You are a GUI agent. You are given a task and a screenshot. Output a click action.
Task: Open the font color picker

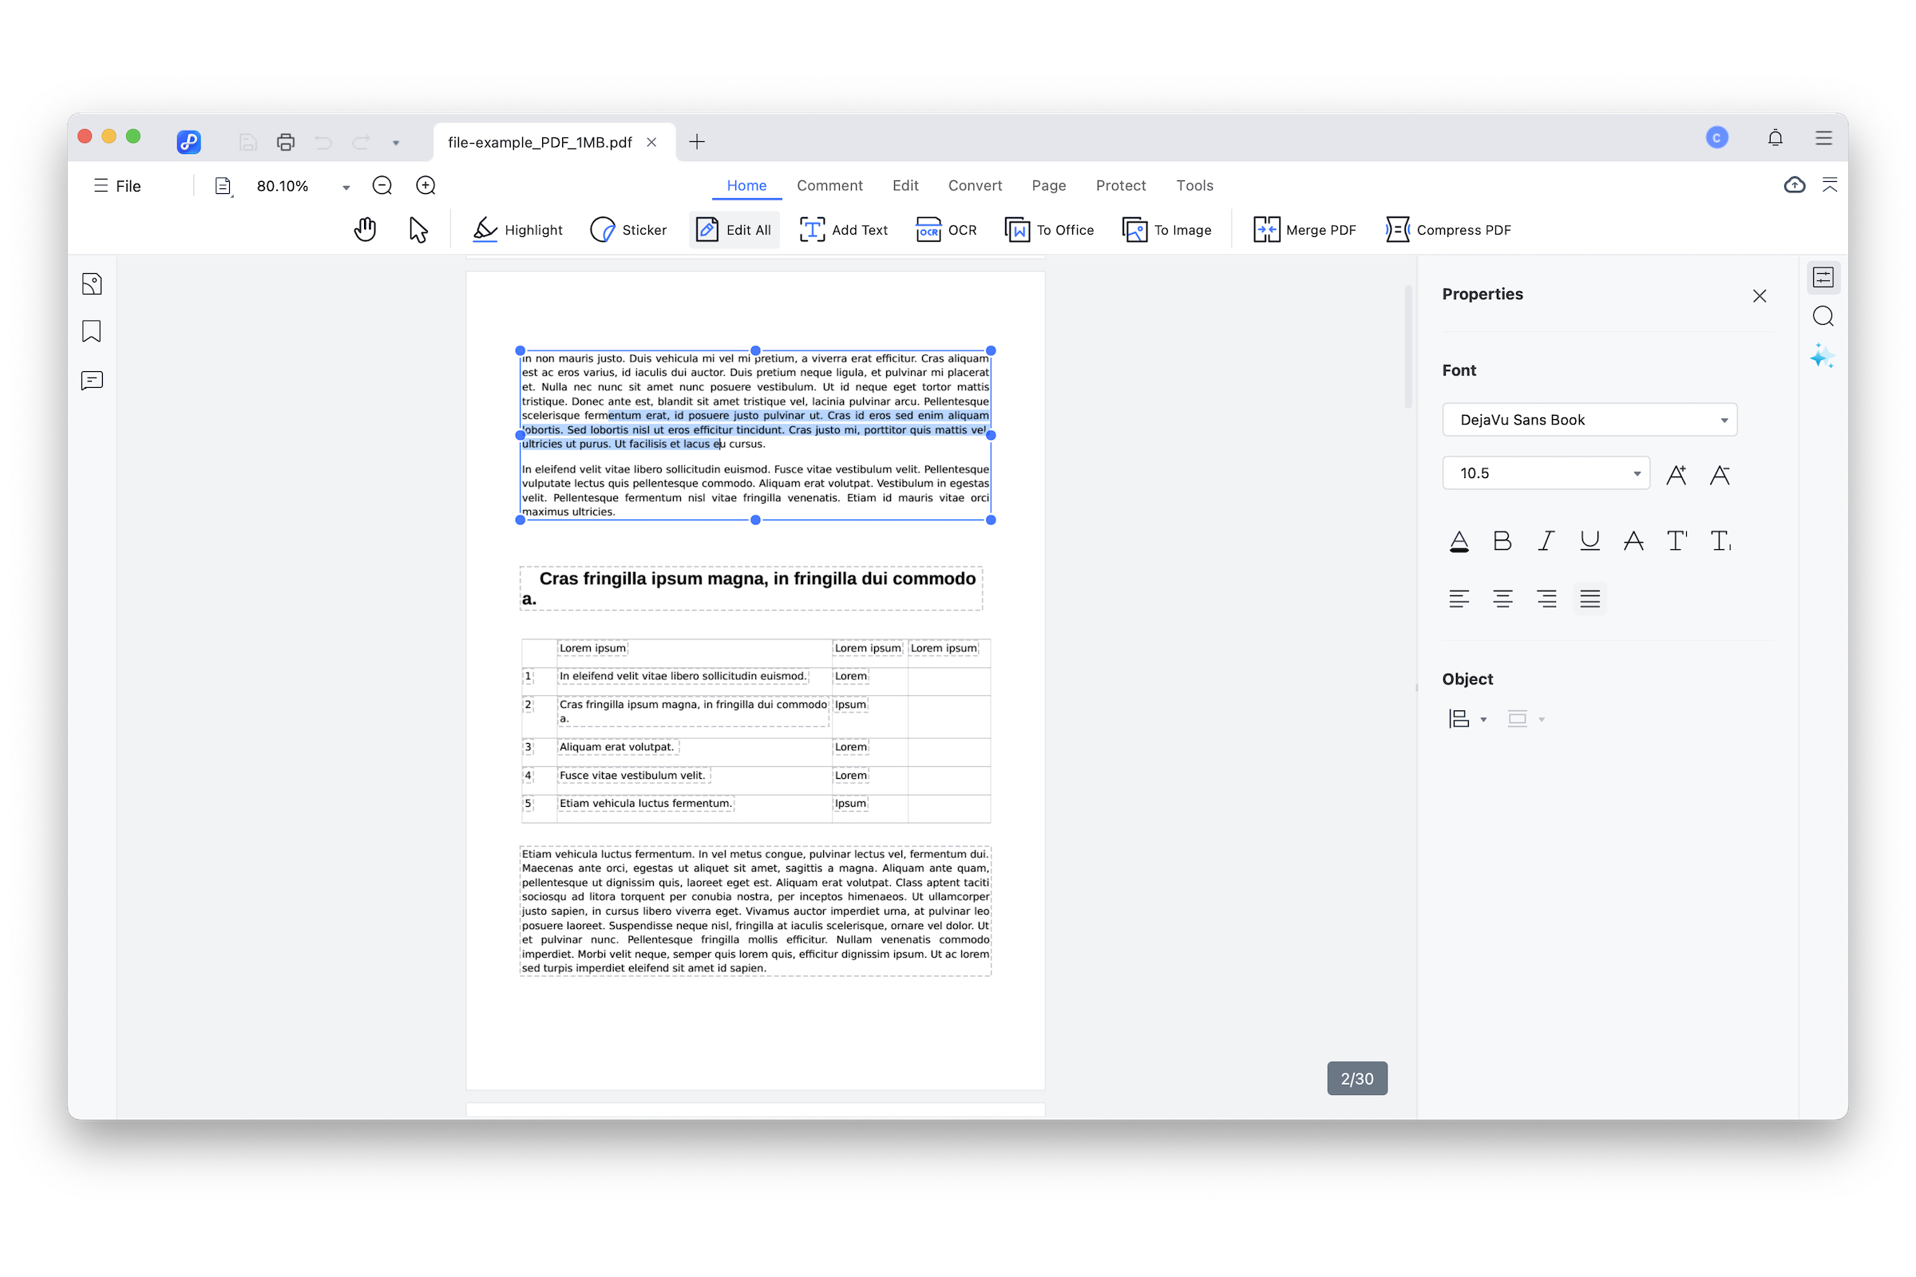click(x=1459, y=541)
